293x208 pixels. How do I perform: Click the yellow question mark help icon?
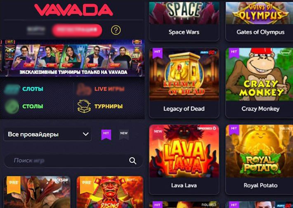point(116,30)
